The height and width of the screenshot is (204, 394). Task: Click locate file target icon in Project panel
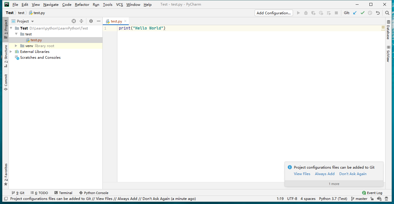pos(74,21)
